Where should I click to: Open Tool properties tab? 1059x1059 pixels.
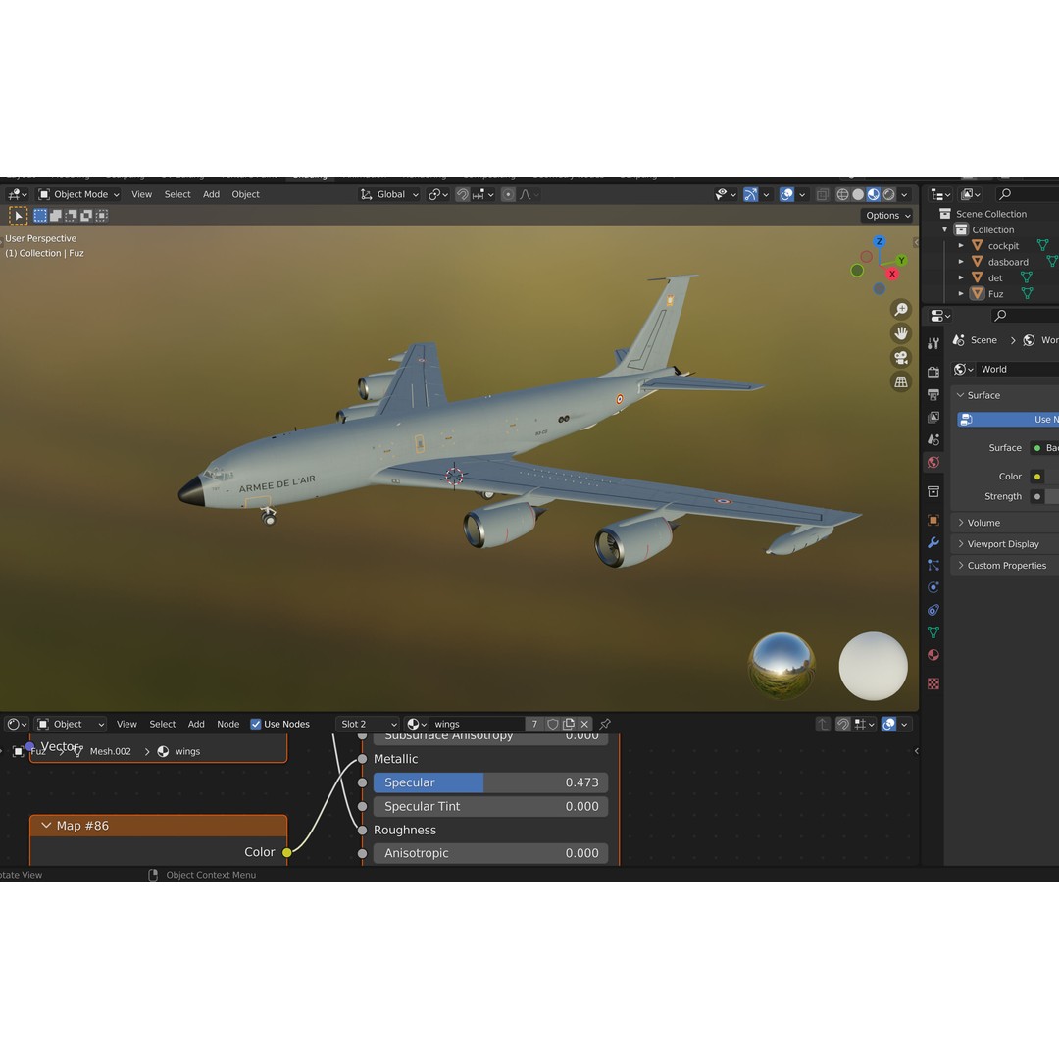click(933, 344)
